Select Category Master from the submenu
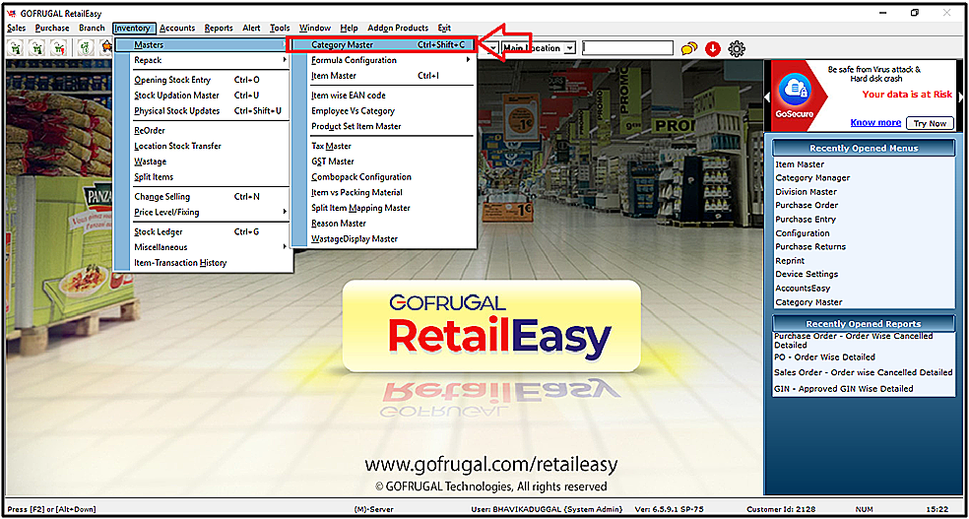969x519 pixels. 382,44
